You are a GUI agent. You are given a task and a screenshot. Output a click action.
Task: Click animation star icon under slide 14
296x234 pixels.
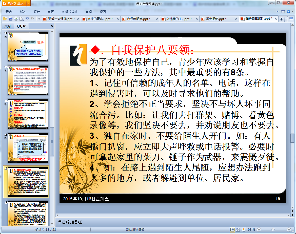pos(6,37)
